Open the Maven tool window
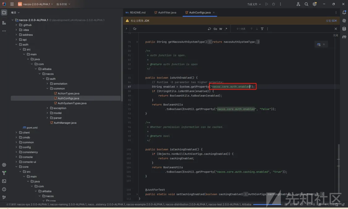348x209 pixels. [344, 37]
